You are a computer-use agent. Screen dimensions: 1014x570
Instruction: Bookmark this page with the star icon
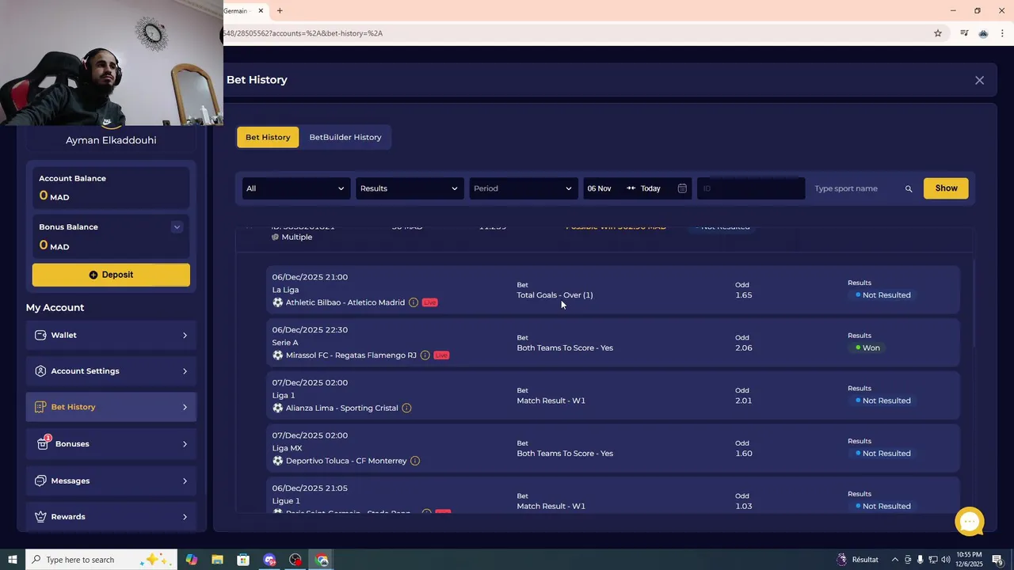[938, 33]
